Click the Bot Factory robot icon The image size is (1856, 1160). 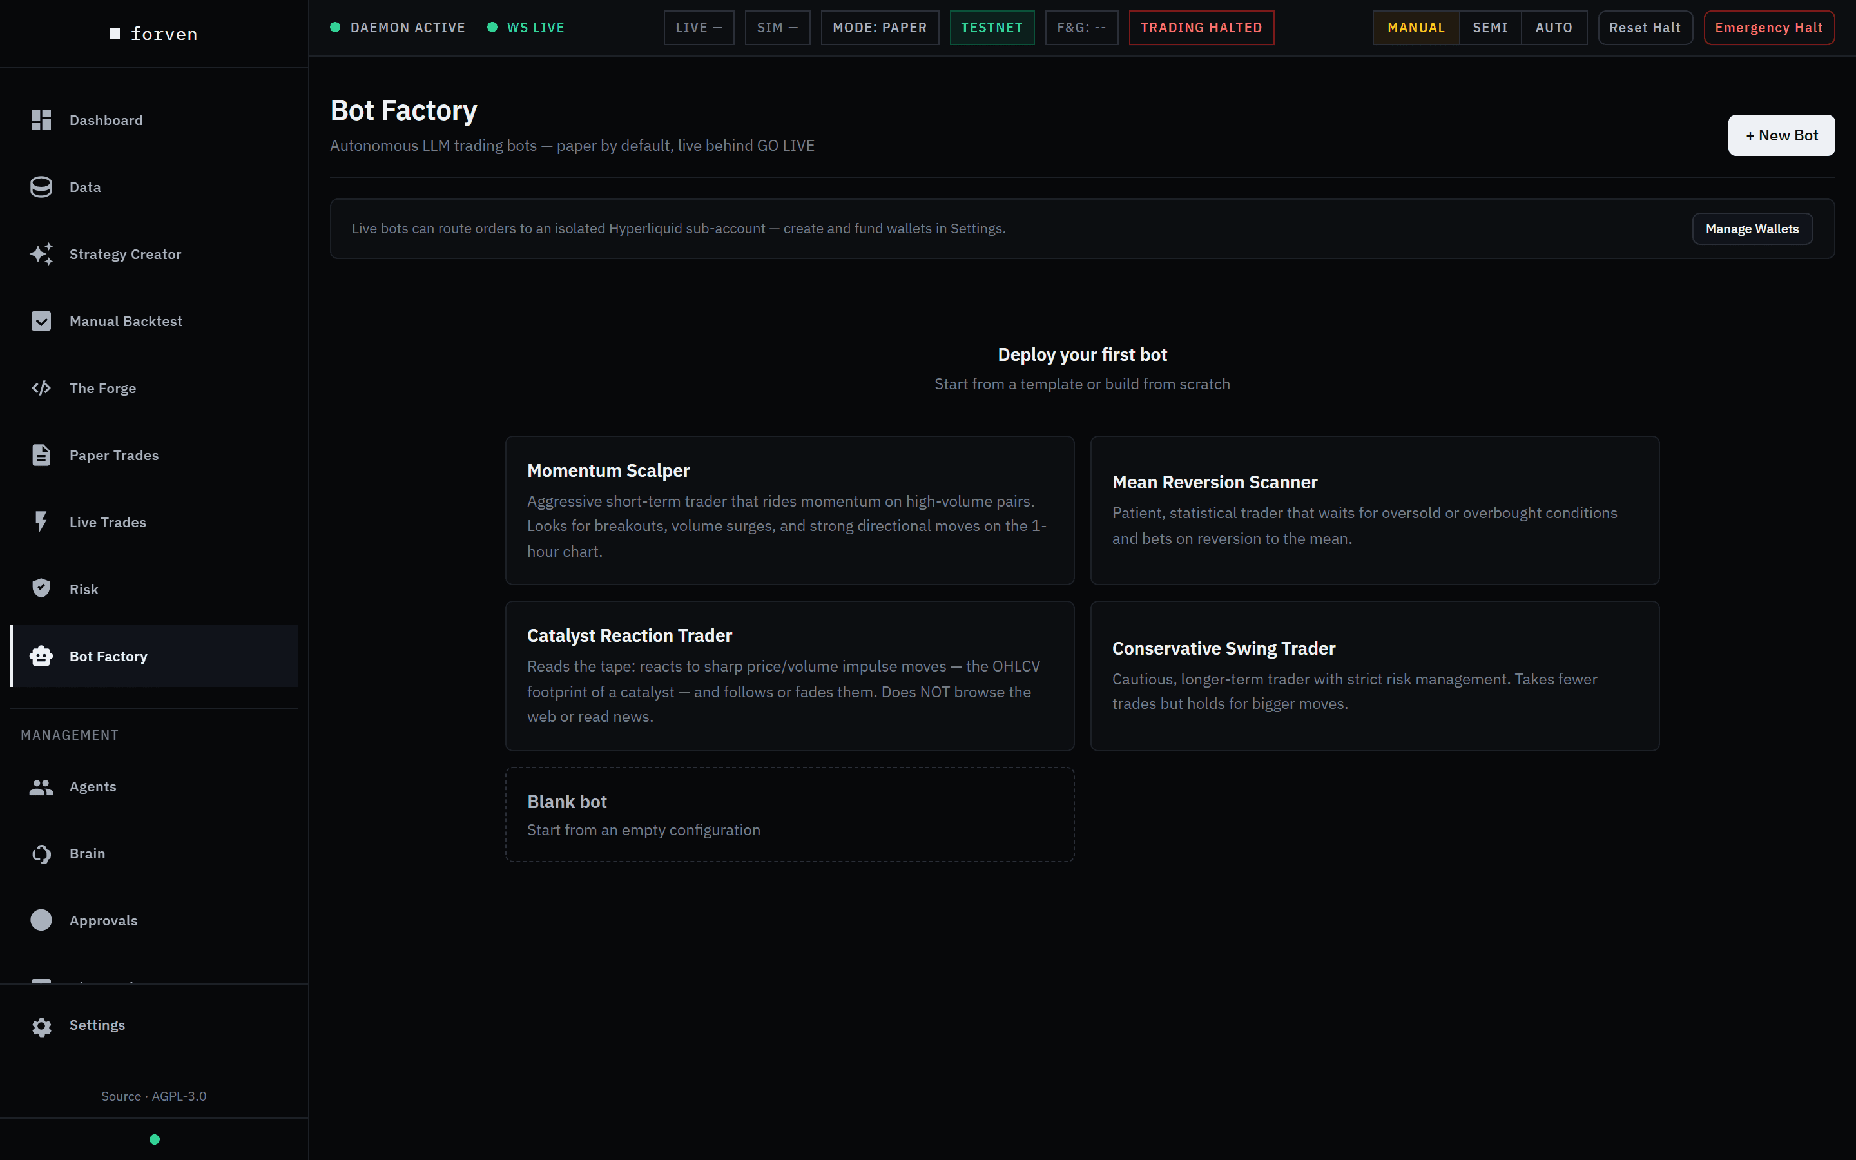pyautogui.click(x=41, y=656)
